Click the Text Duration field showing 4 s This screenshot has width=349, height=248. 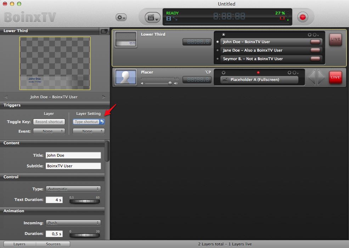click(x=54, y=200)
